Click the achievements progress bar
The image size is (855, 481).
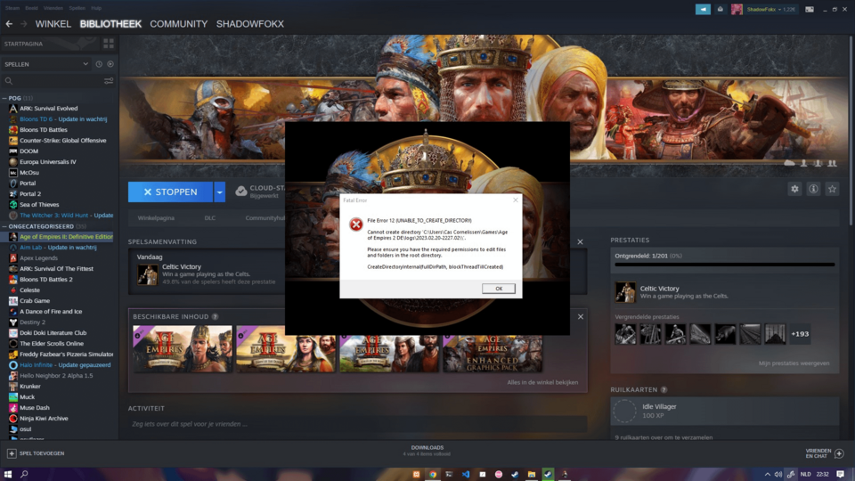(x=725, y=265)
